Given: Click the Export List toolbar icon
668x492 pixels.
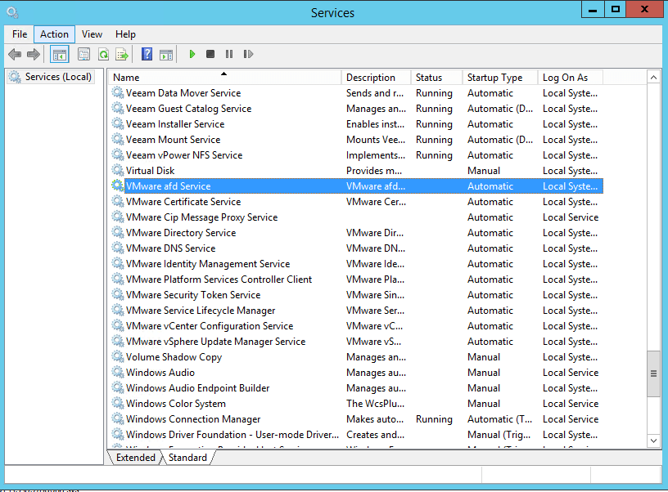Looking at the screenshot, I should click(122, 55).
